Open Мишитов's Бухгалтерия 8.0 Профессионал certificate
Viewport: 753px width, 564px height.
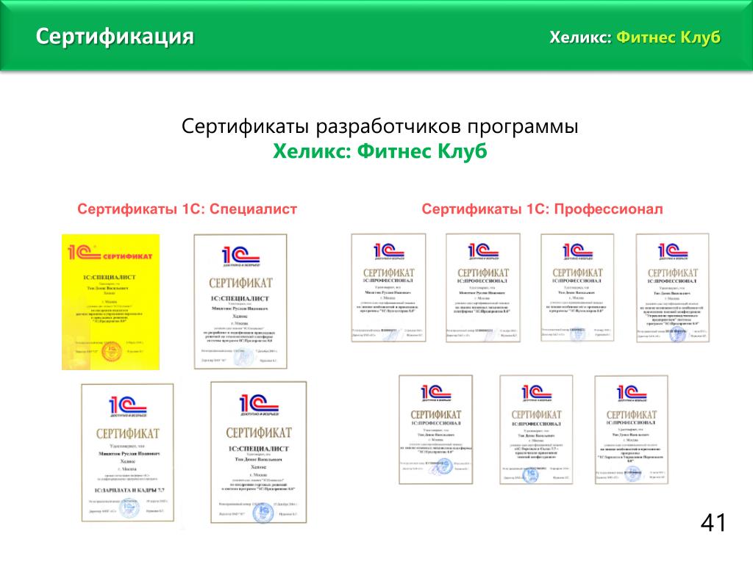[x=388, y=287]
